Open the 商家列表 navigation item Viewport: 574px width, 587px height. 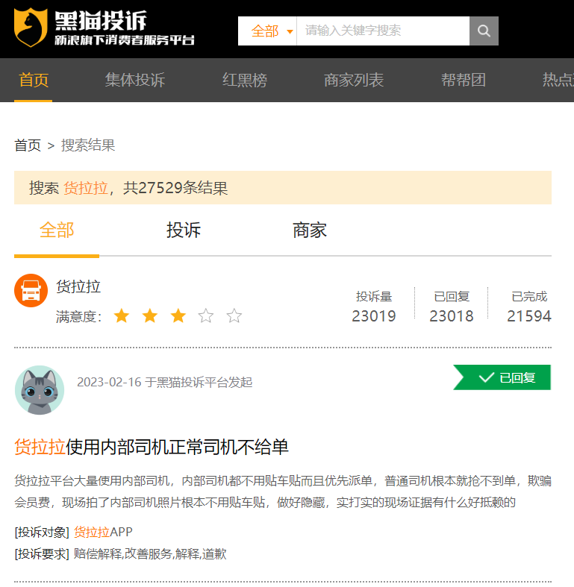click(x=354, y=80)
